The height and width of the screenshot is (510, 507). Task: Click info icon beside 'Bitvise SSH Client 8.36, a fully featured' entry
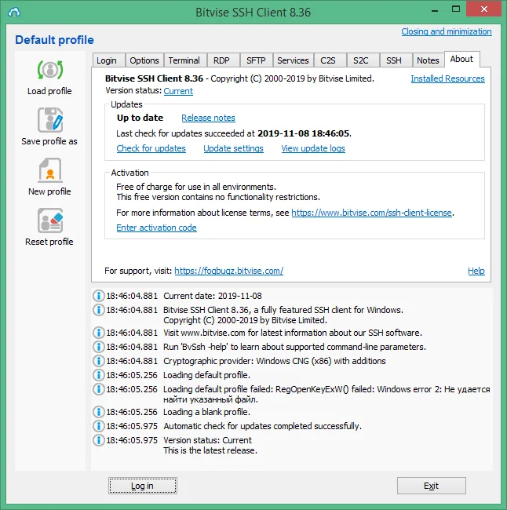click(x=98, y=310)
